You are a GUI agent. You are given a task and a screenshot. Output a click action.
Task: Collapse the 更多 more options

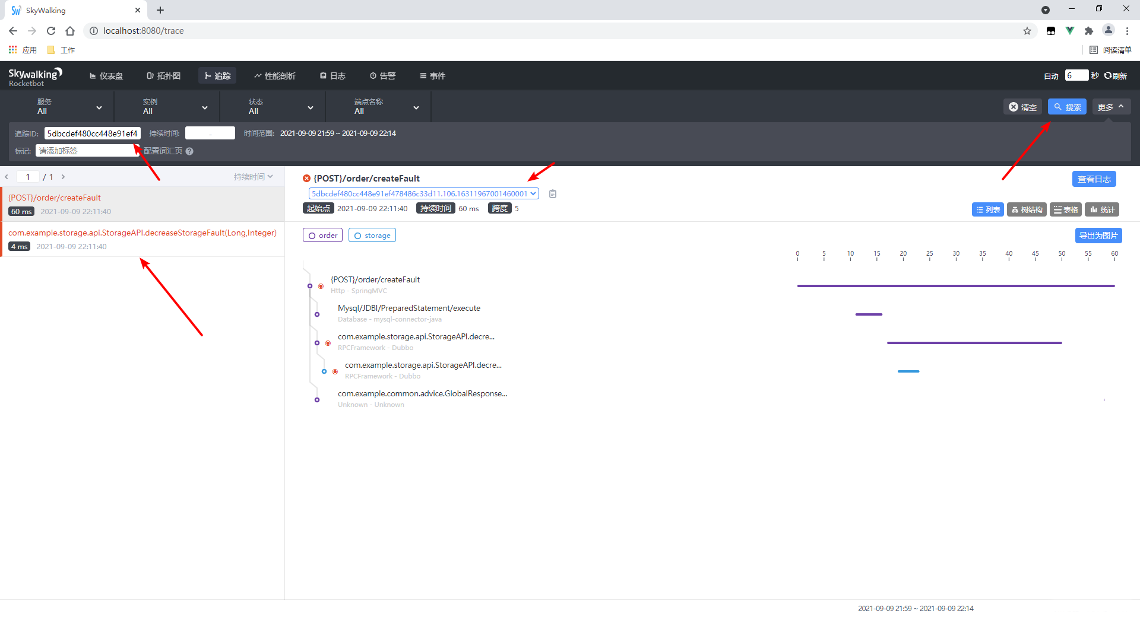pyautogui.click(x=1111, y=107)
